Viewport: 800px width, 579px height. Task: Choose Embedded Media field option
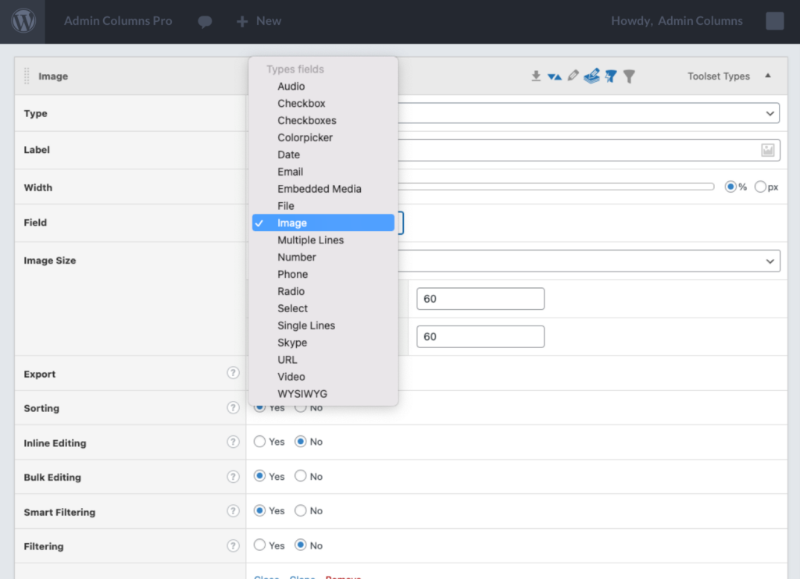click(x=323, y=189)
